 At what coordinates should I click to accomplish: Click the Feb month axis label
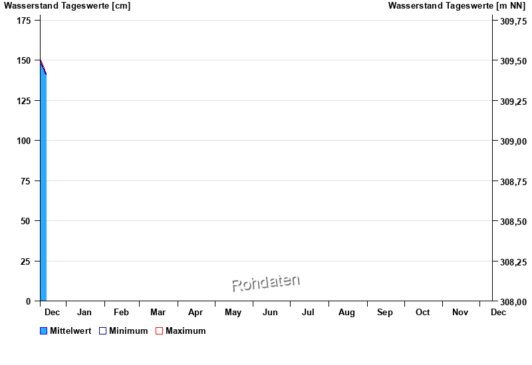(121, 312)
